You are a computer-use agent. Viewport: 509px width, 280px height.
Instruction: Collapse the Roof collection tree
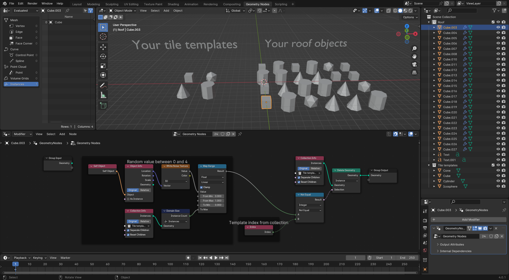pyautogui.click(x=429, y=22)
